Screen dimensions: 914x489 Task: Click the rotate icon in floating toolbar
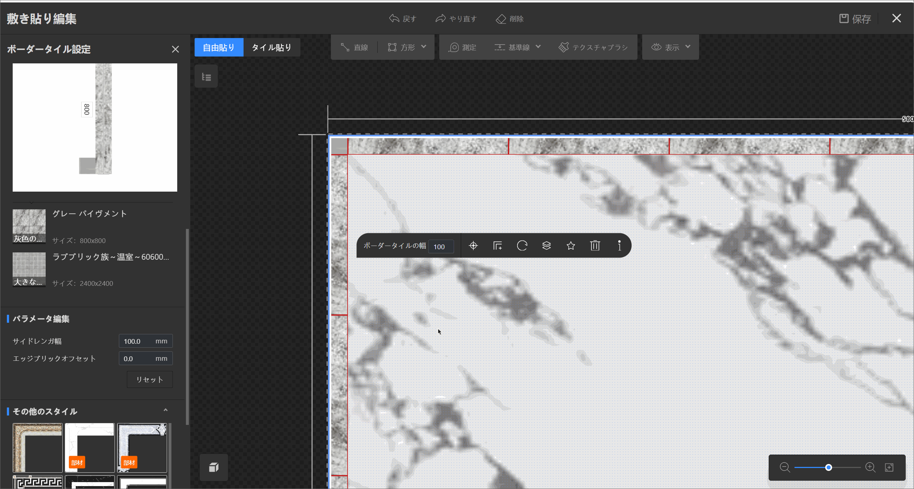[x=522, y=246]
